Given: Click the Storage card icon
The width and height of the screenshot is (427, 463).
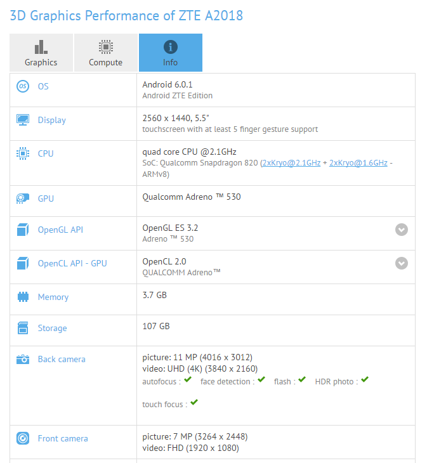Looking at the screenshot, I should coord(23,328).
